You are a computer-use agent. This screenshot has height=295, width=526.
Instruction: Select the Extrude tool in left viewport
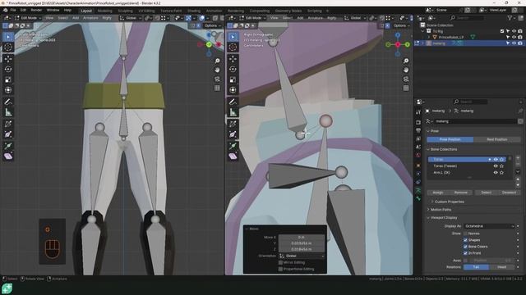click(x=8, y=146)
